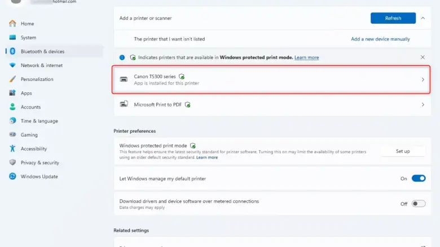Open Time & language settings
This screenshot has height=247, width=440.
coord(39,121)
